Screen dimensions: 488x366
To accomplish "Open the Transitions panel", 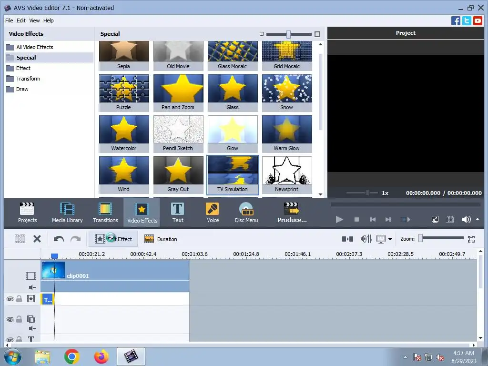I will tap(105, 213).
